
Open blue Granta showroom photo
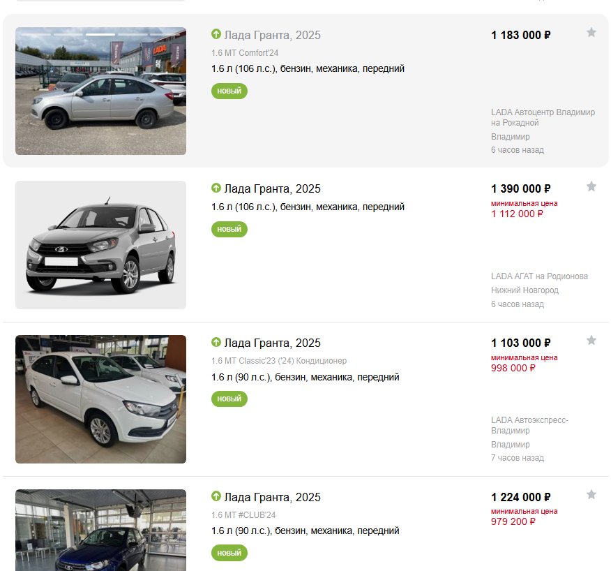[100, 531]
